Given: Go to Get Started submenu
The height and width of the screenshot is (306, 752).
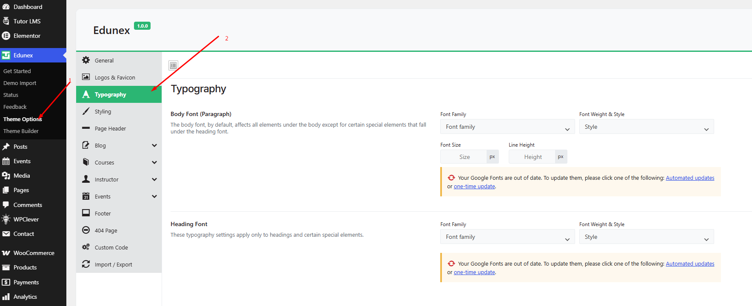Looking at the screenshot, I should coord(17,71).
